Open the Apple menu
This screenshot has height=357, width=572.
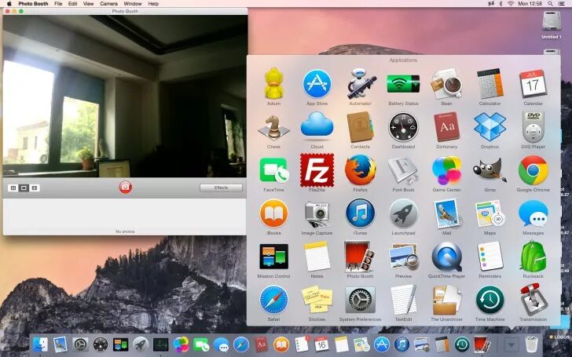[x=9, y=4]
